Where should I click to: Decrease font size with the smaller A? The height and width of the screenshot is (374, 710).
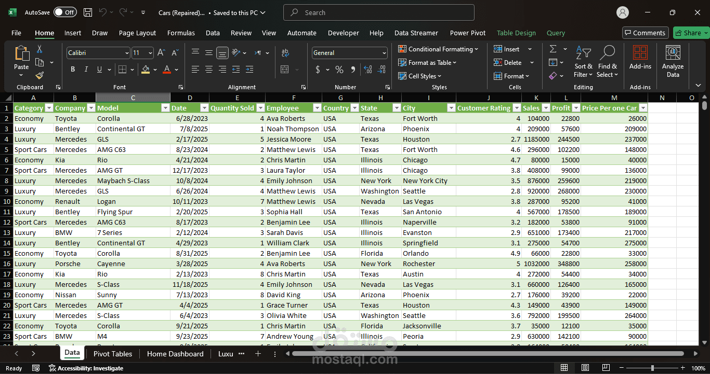click(x=175, y=53)
